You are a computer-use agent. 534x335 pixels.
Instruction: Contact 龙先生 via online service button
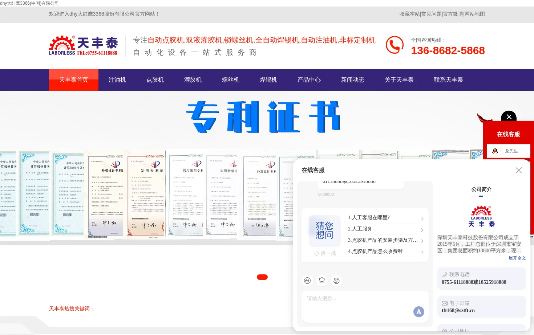509,151
